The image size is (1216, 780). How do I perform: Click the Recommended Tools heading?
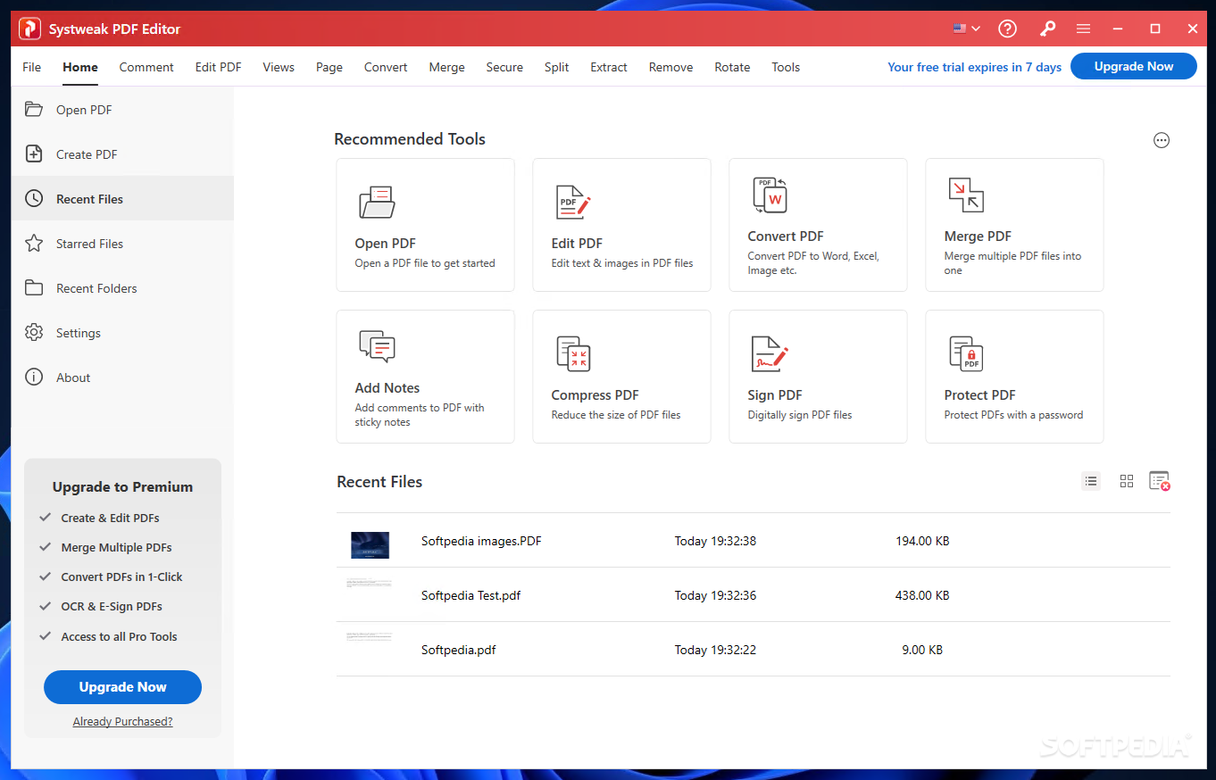(410, 139)
